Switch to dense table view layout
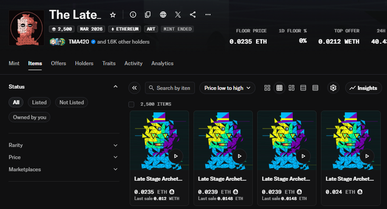Image resolution: width=387 pixels, height=209 pixels. 315,88
